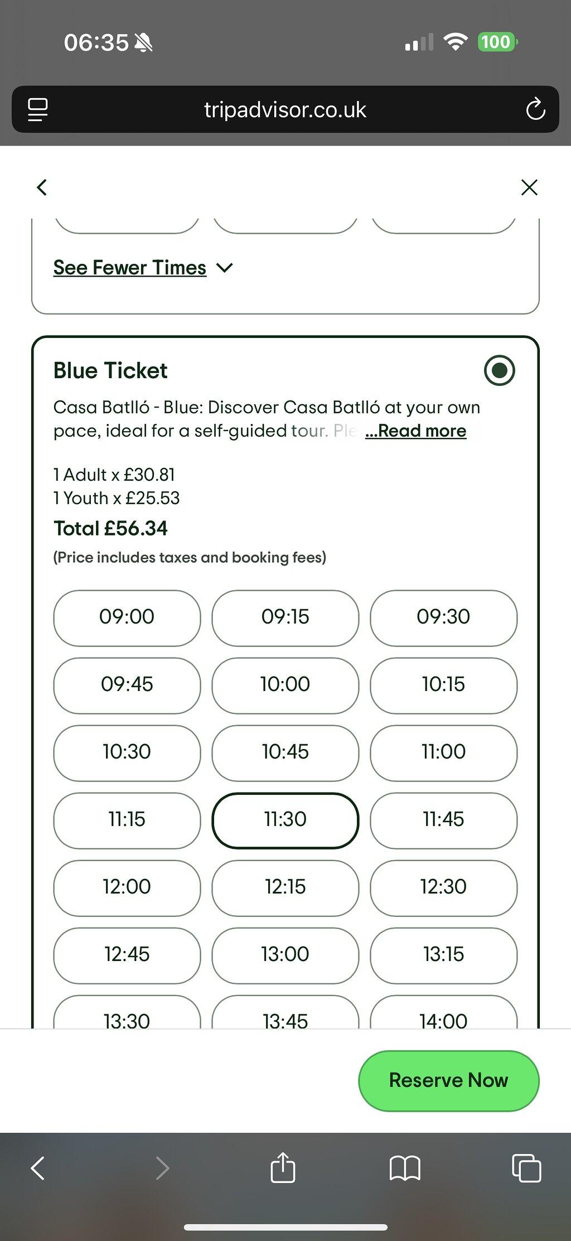The image size is (571, 1241).
Task: Choose the 09:00 time slot
Action: [x=127, y=617]
